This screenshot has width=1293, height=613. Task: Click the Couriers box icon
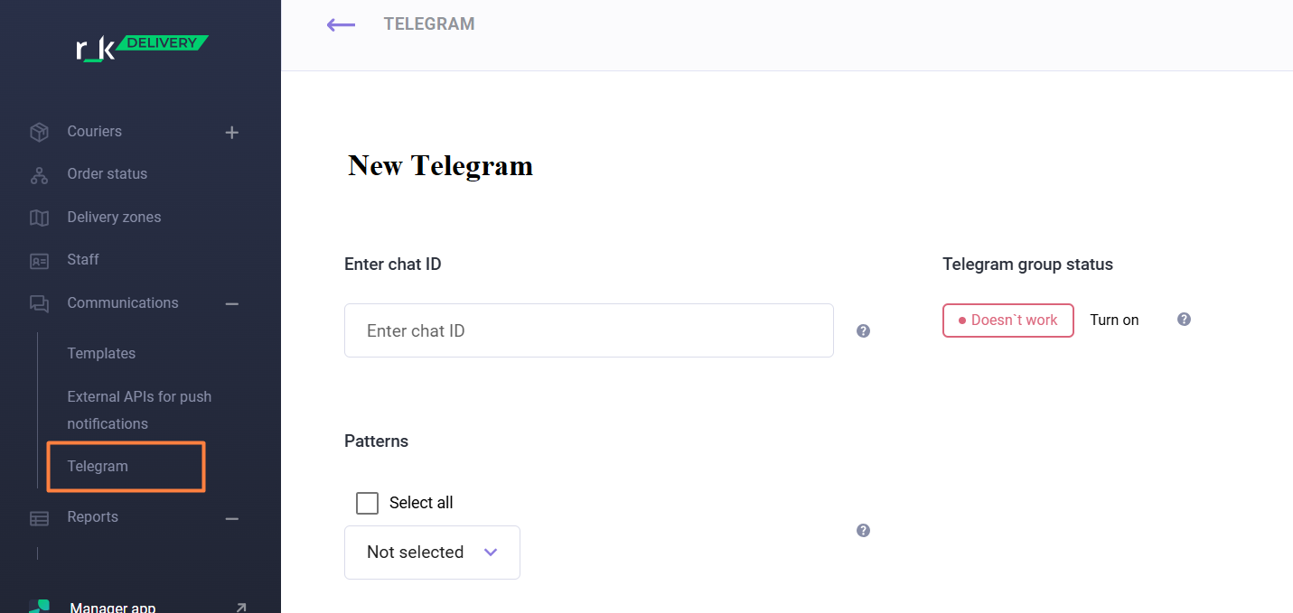pyautogui.click(x=39, y=132)
